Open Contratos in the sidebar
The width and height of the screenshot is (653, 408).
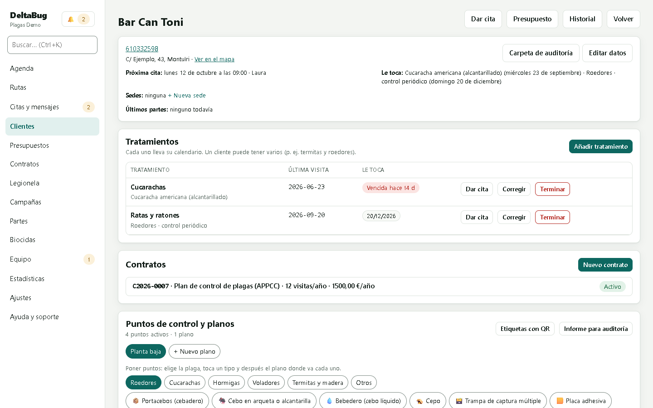[52, 164]
